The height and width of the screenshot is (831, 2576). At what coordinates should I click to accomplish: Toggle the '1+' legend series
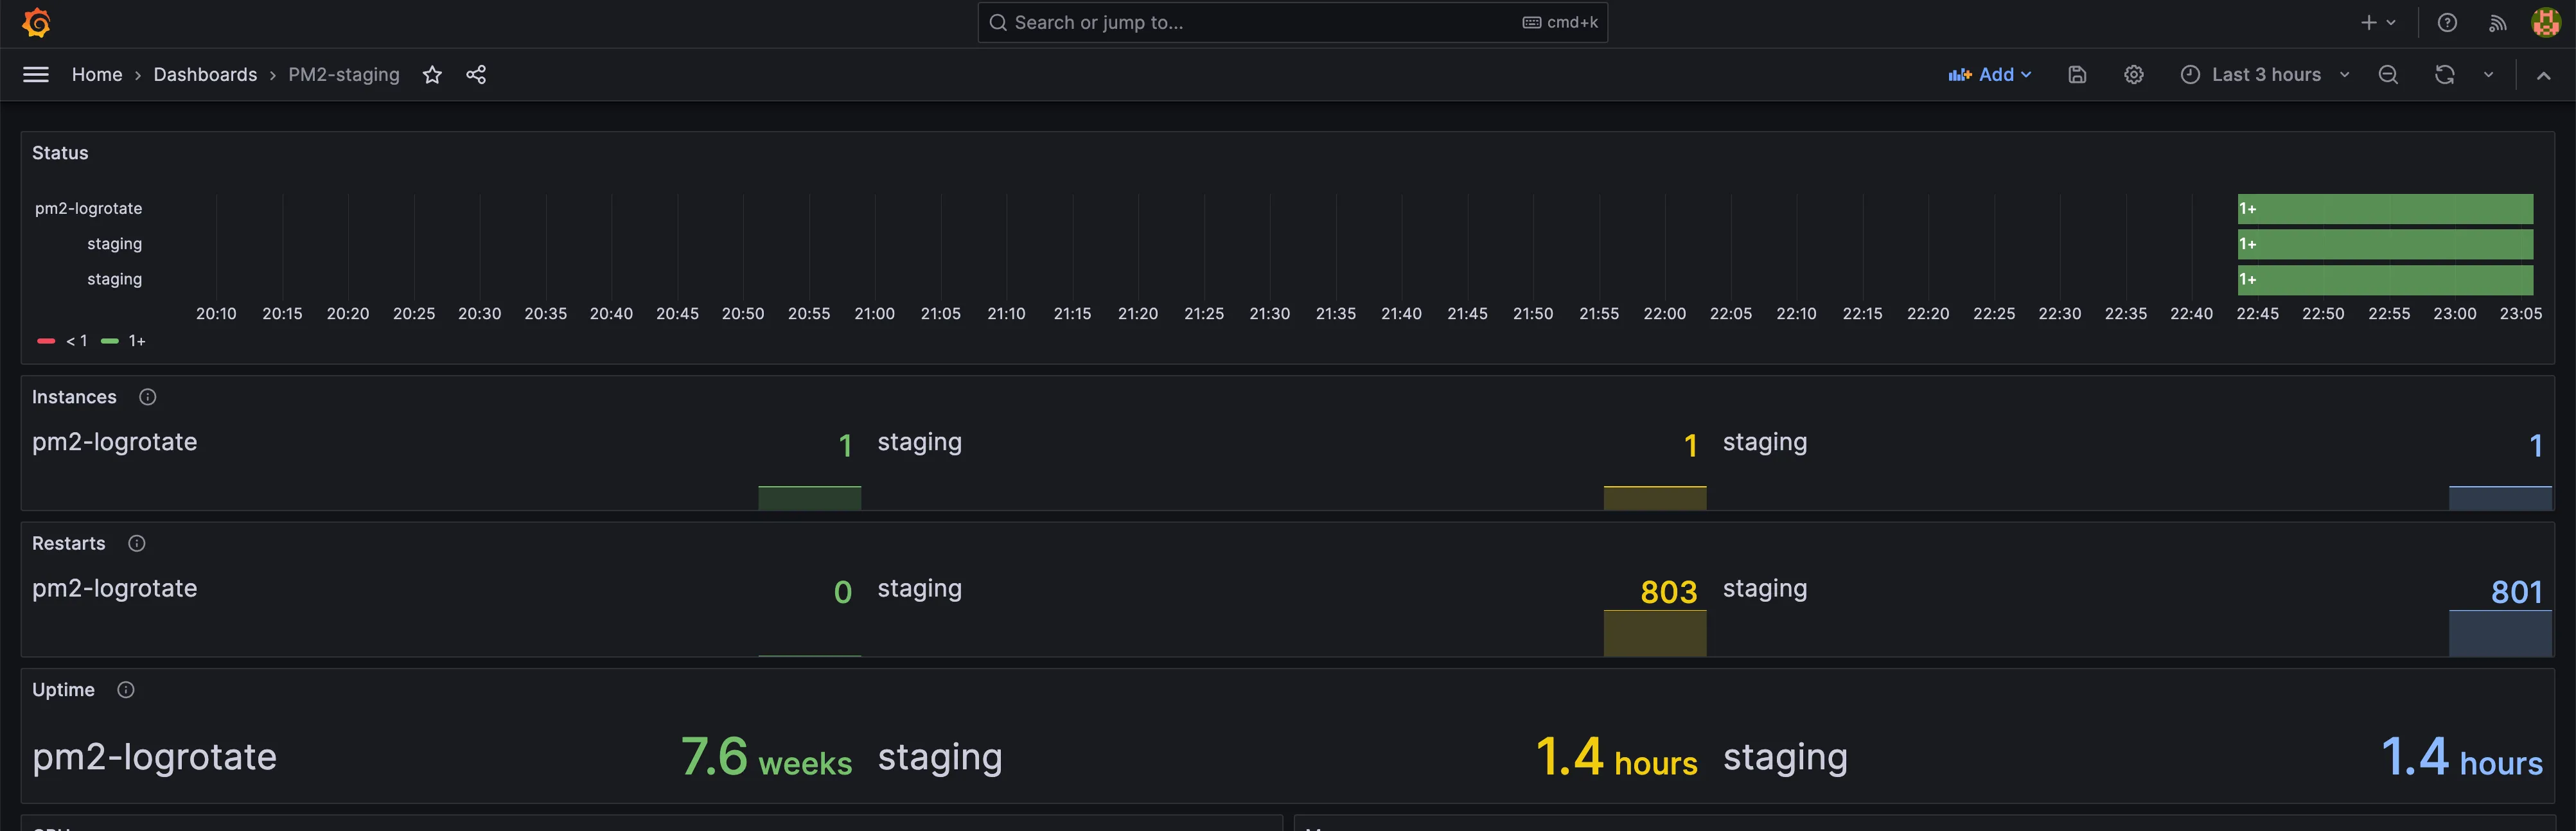pos(136,341)
